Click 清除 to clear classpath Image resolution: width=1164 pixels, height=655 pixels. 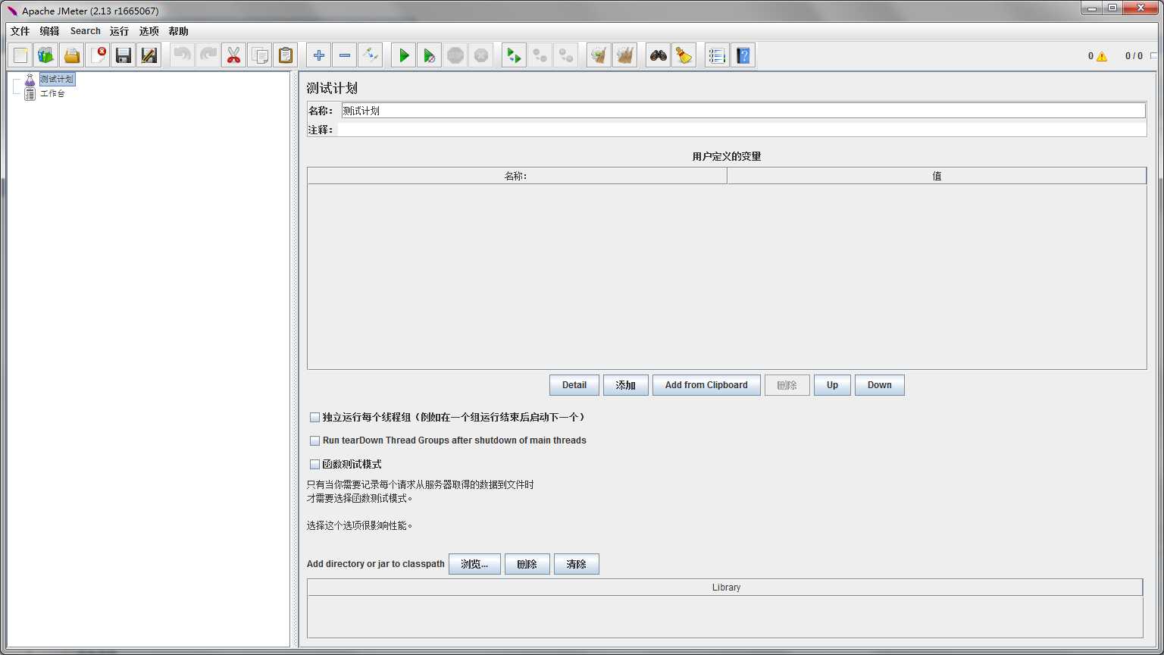tap(577, 564)
